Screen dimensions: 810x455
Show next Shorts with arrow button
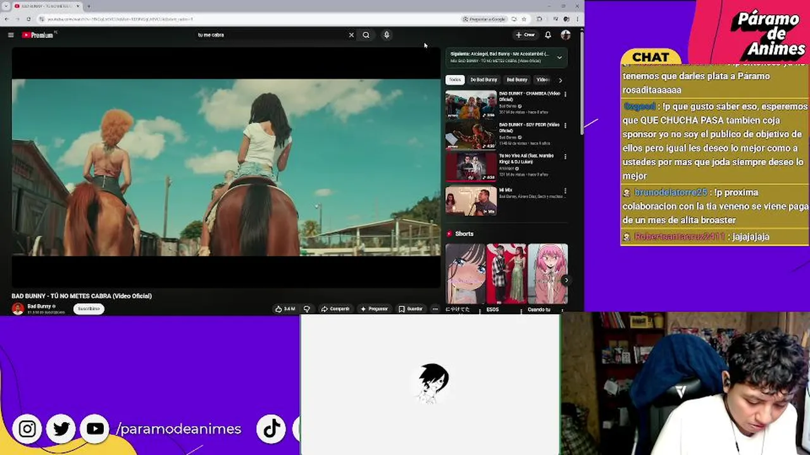[566, 280]
